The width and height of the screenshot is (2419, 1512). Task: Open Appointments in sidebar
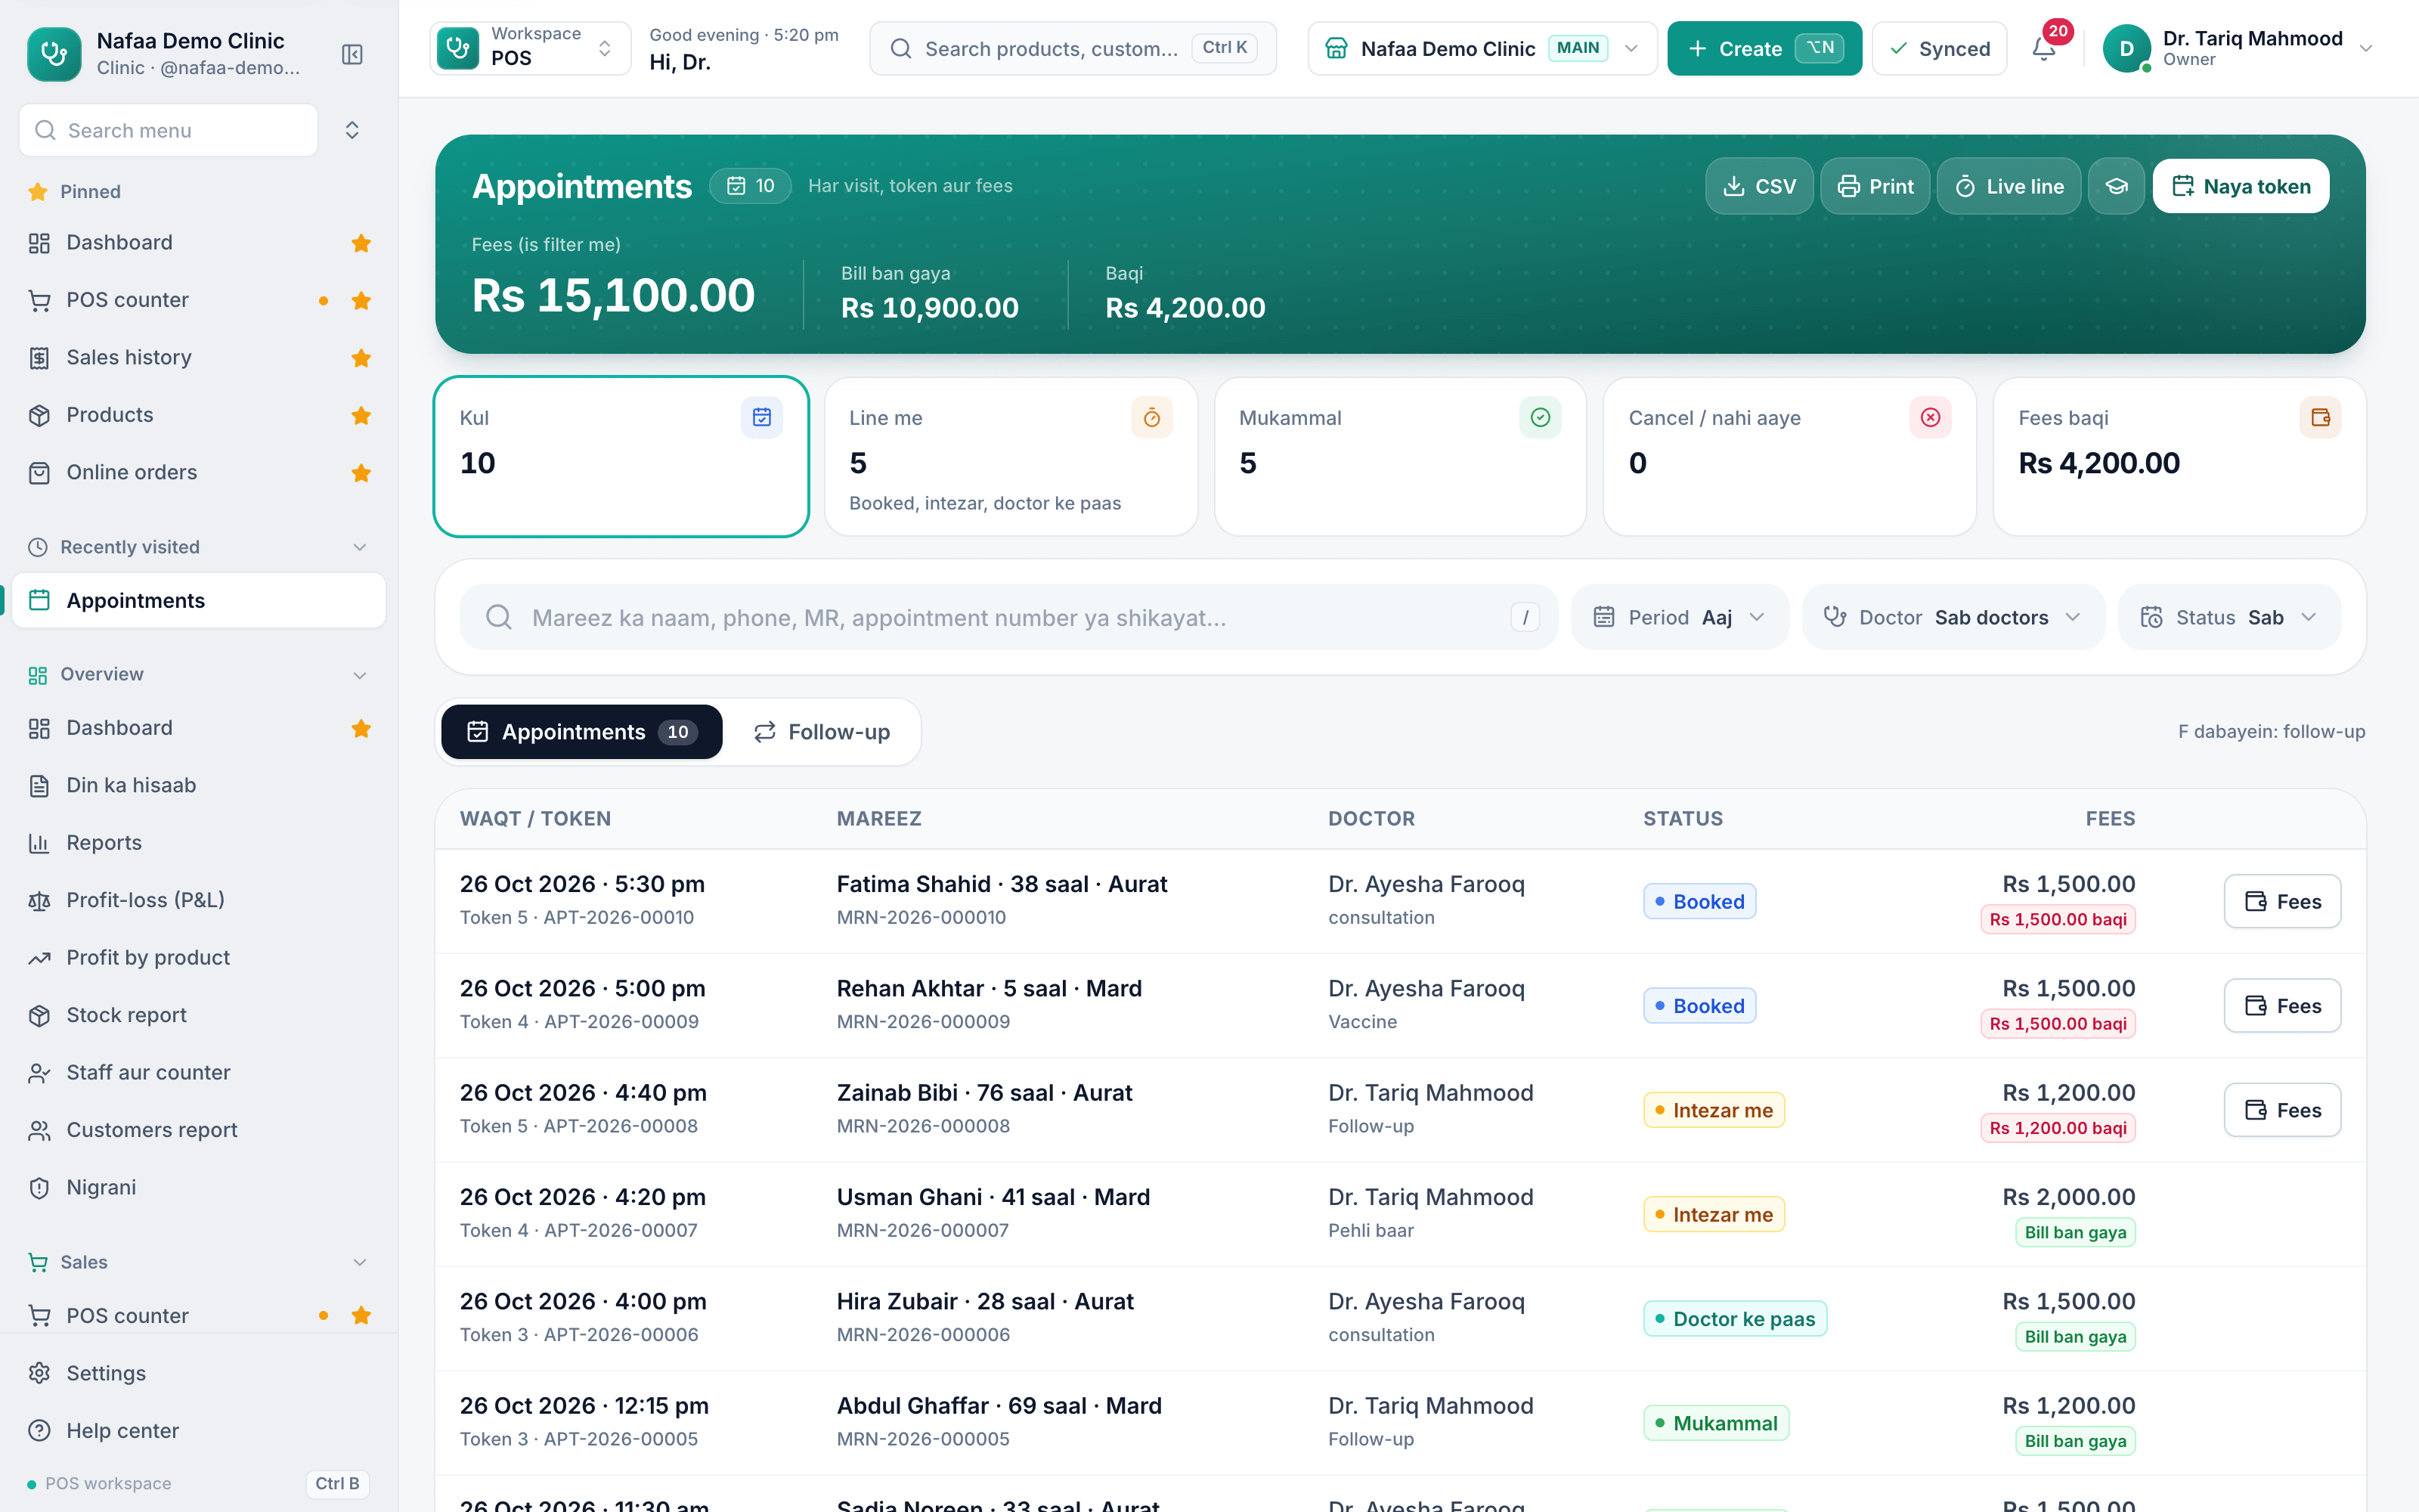199,600
